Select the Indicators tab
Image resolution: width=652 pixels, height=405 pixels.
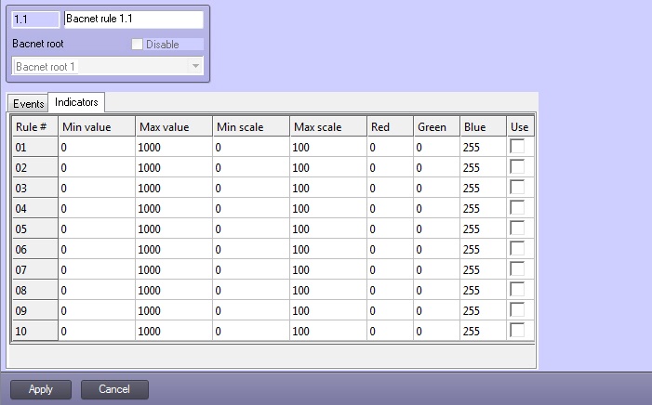76,101
